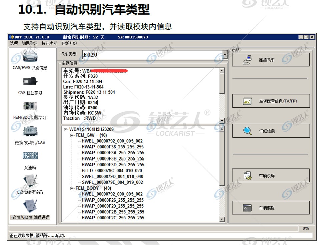Select HWAP_00000F3B_255_255_255 entry
Viewport: 320px width, 245px height.
point(113,159)
